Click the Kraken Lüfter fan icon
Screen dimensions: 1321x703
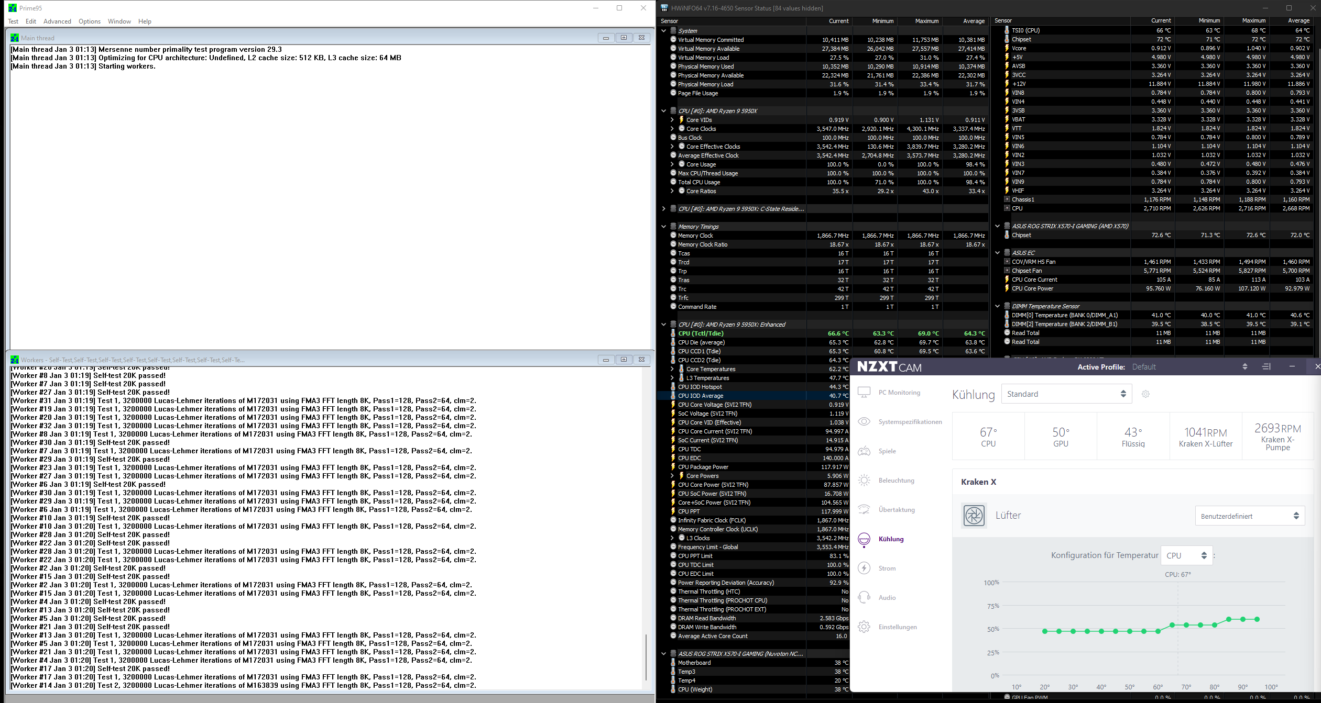(x=974, y=516)
